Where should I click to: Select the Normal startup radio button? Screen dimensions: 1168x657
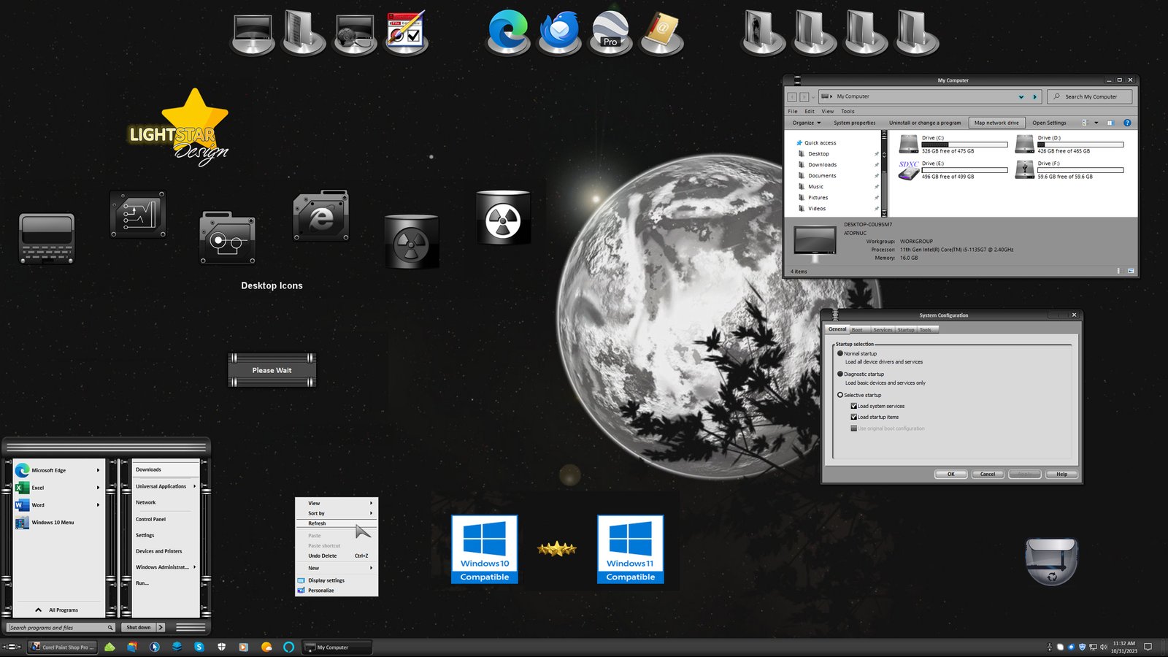[840, 353]
